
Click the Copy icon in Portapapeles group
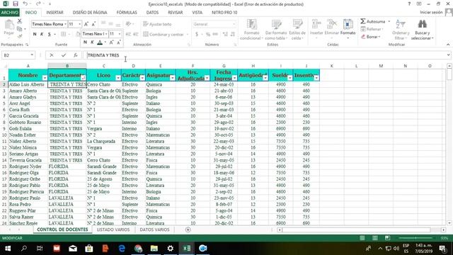20,28
